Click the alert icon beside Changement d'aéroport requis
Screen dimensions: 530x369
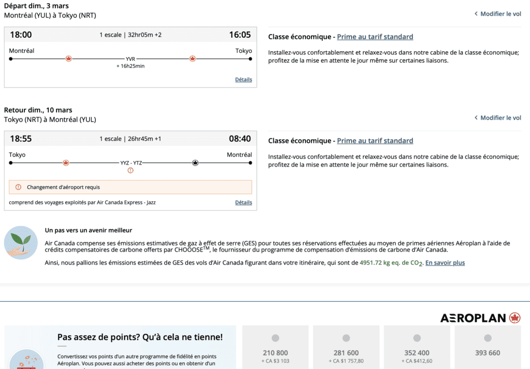(x=18, y=187)
